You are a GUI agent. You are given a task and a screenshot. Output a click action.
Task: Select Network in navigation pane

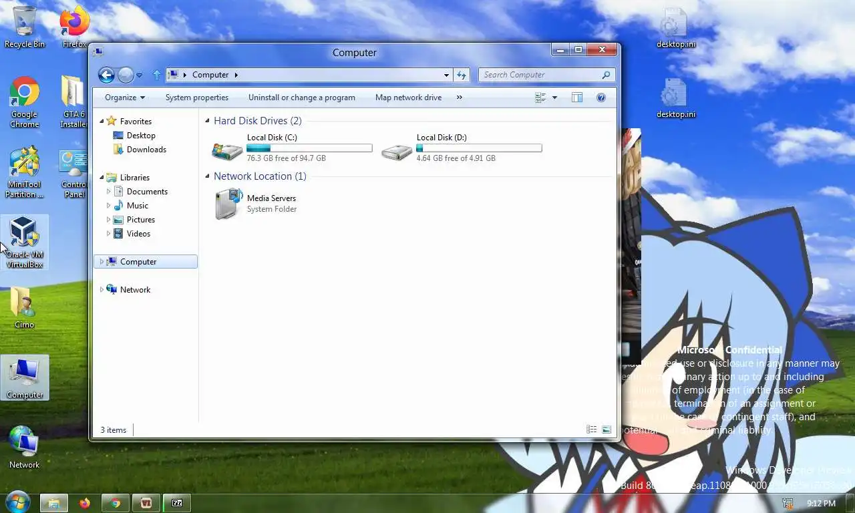(135, 289)
